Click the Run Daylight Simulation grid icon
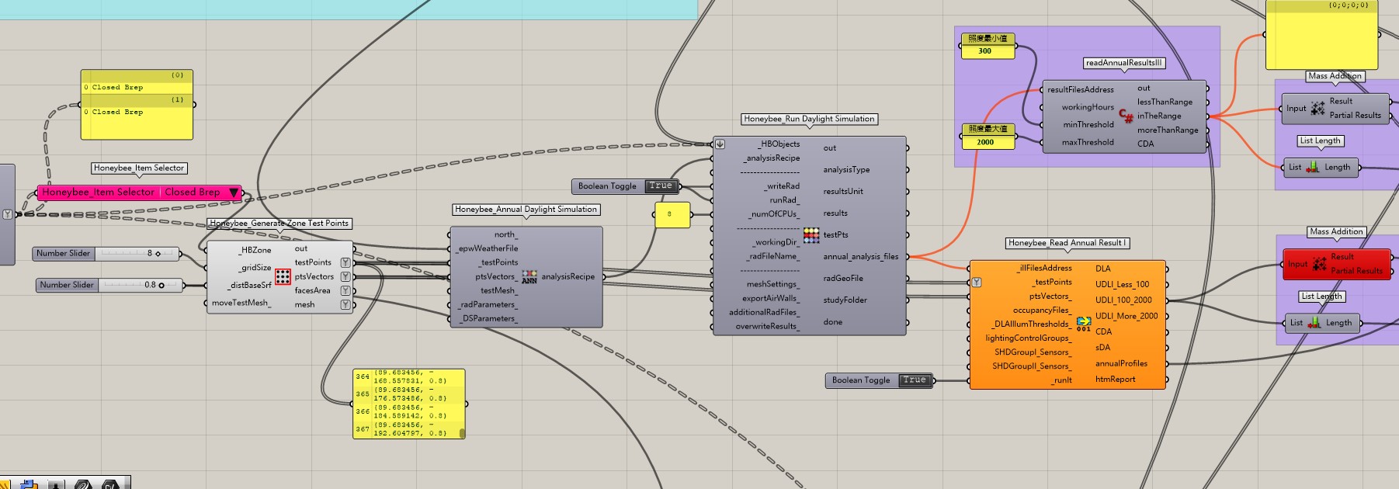The width and height of the screenshot is (1399, 489). tap(811, 234)
